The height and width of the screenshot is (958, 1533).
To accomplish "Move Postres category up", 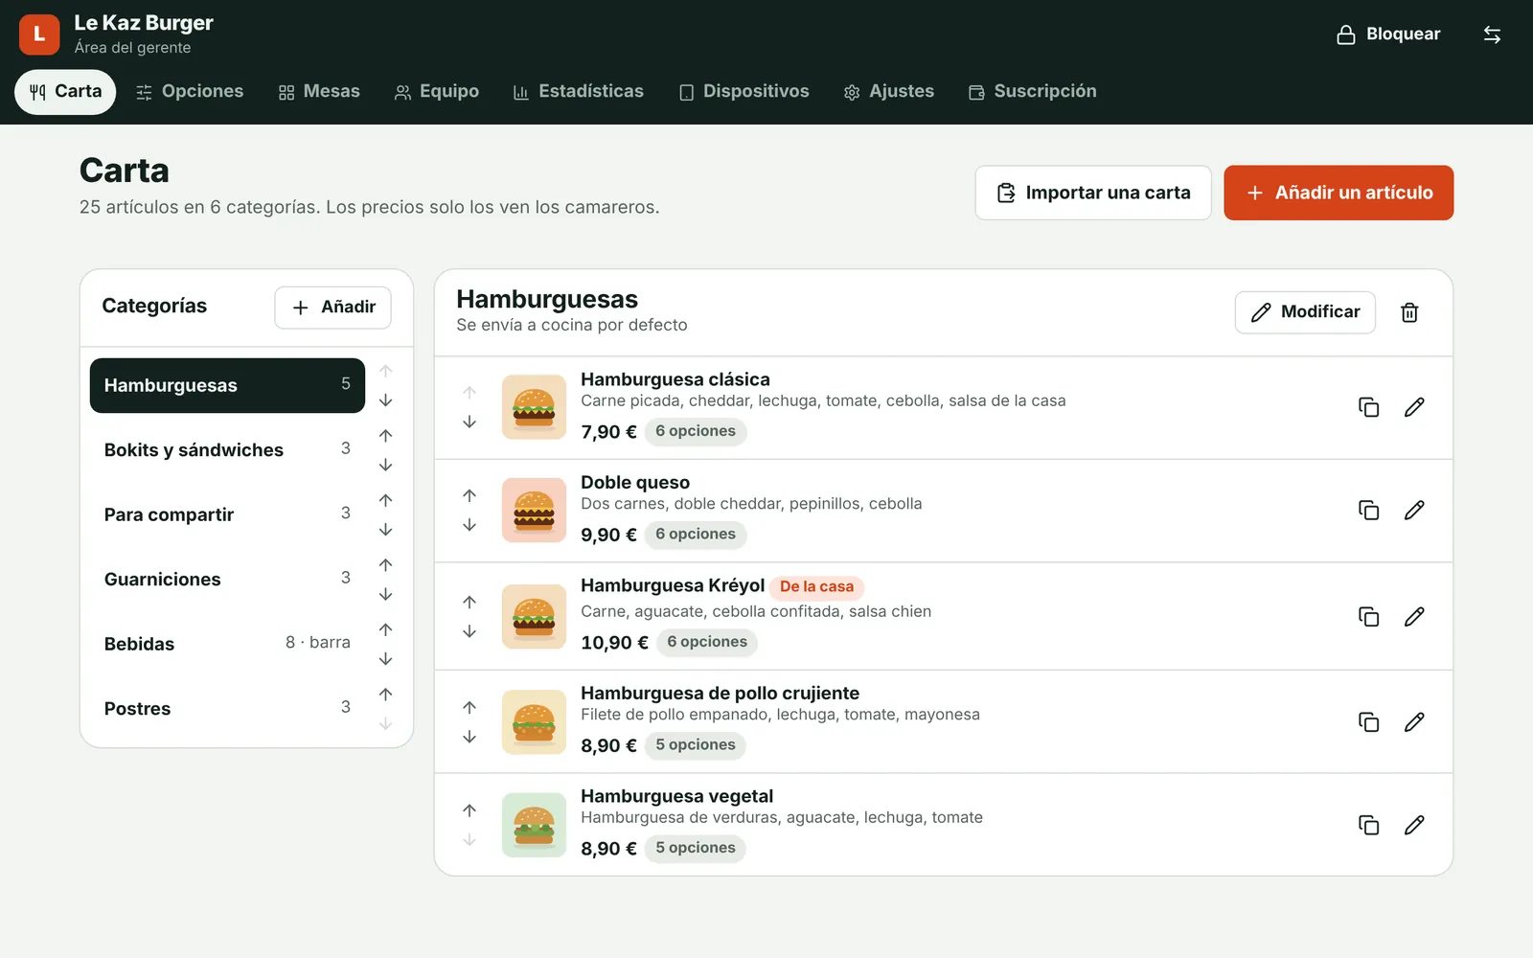I will pyautogui.click(x=385, y=695).
